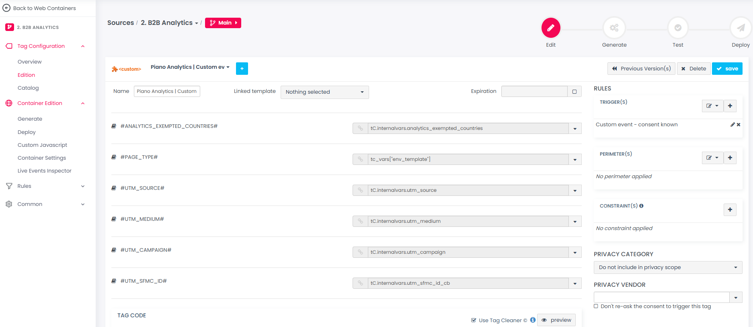This screenshot has width=753, height=327.
Task: Click the blue plus button beside tag name
Action: (x=242, y=69)
